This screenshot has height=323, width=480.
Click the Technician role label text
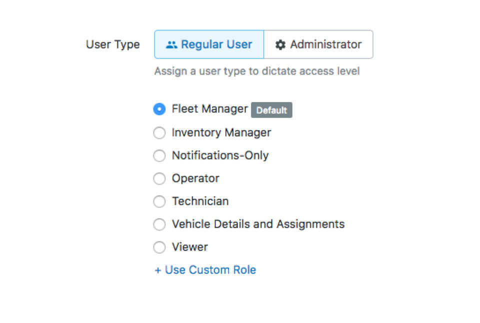pos(200,201)
